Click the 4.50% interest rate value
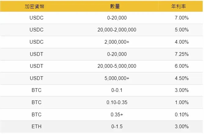The height and width of the screenshot is (134, 204). pyautogui.click(x=182, y=78)
